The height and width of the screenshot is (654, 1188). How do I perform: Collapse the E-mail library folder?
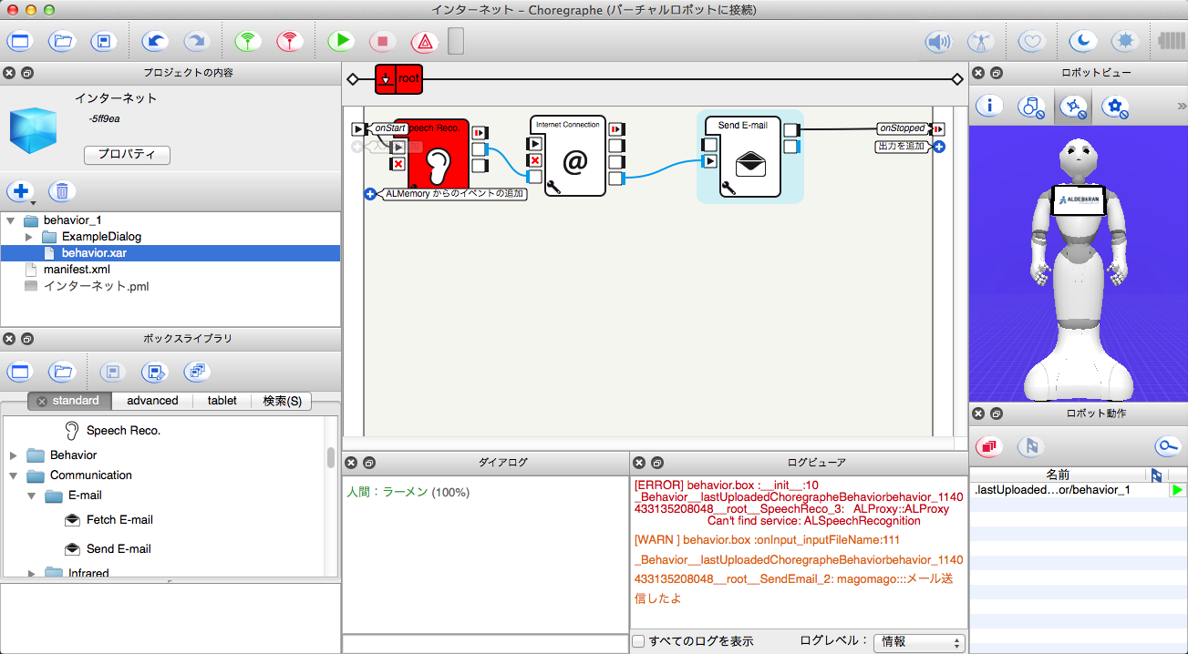coord(32,496)
